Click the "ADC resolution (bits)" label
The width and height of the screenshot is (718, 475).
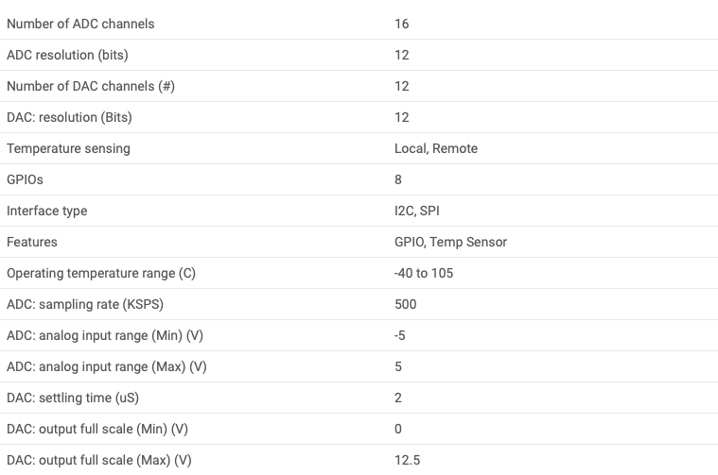click(67, 55)
